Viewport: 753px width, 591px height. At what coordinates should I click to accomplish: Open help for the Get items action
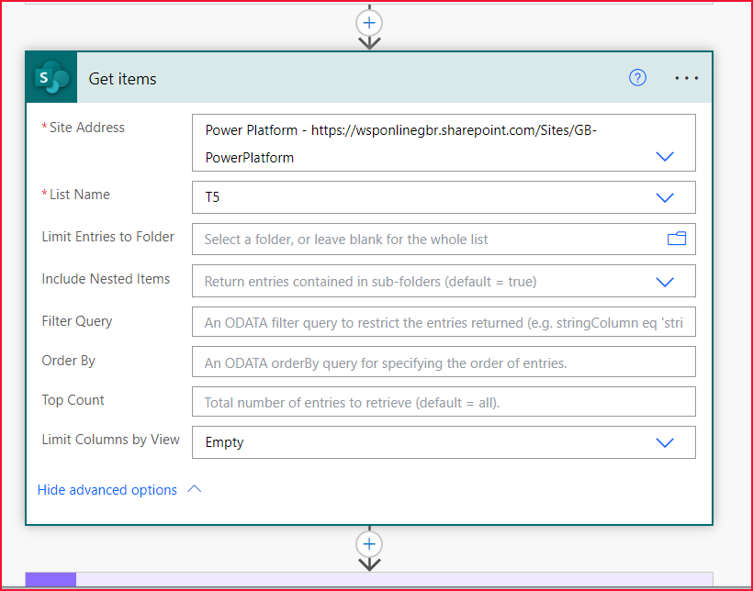click(637, 77)
